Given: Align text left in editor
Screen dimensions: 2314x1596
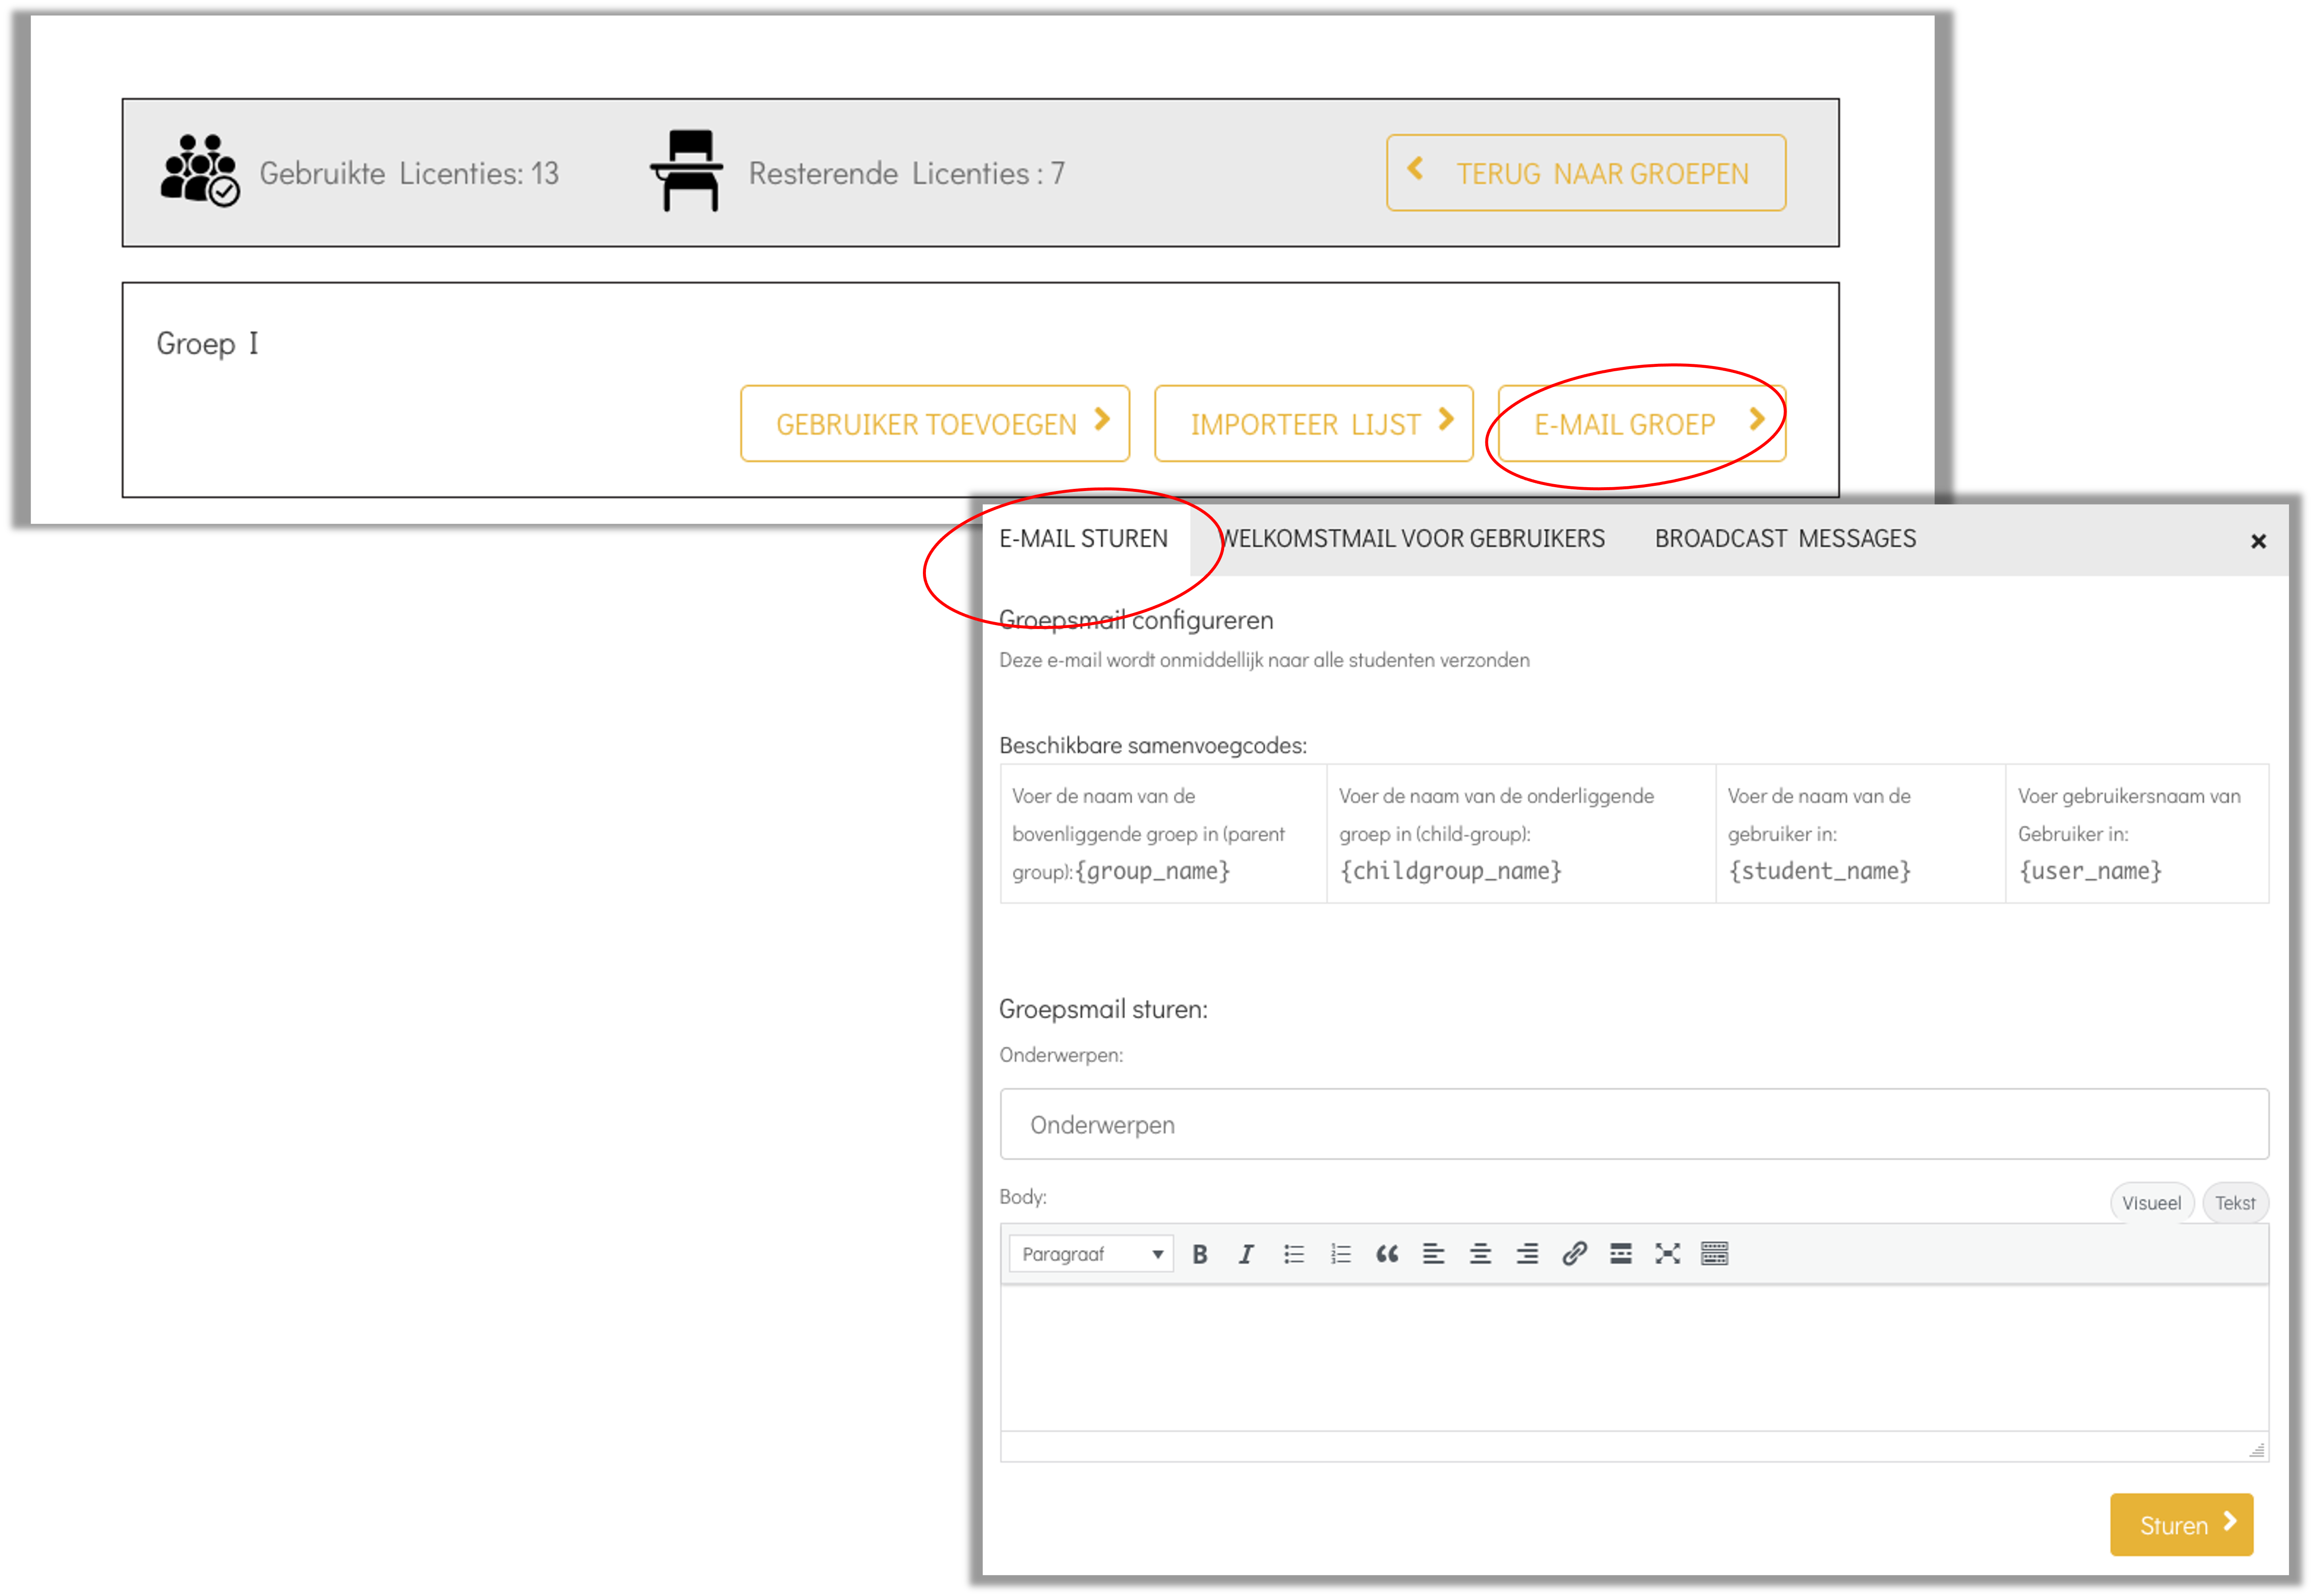Looking at the screenshot, I should [1434, 1254].
